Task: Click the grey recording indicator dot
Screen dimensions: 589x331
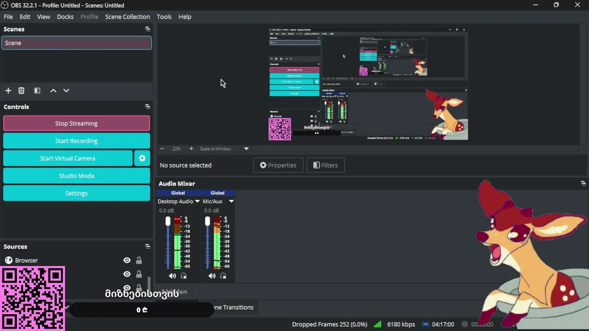Action: click(x=465, y=324)
